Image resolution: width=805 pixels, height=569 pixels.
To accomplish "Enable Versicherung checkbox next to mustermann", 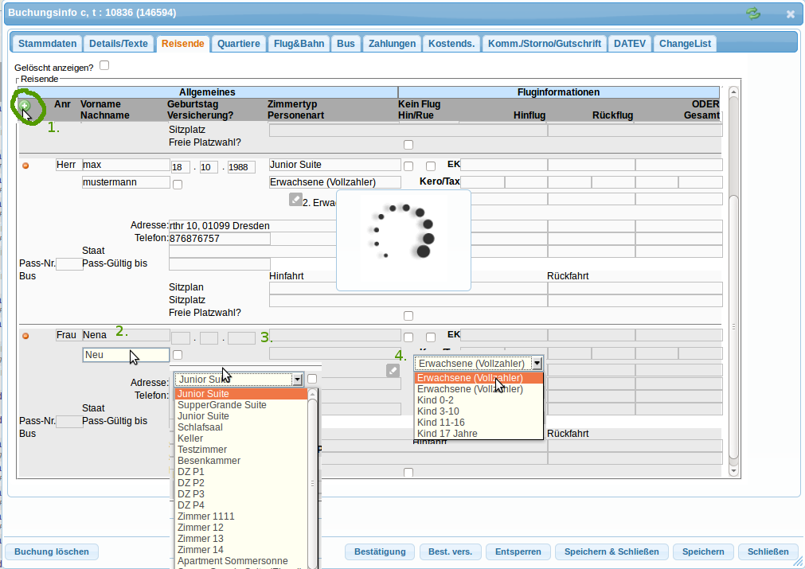I will (178, 185).
